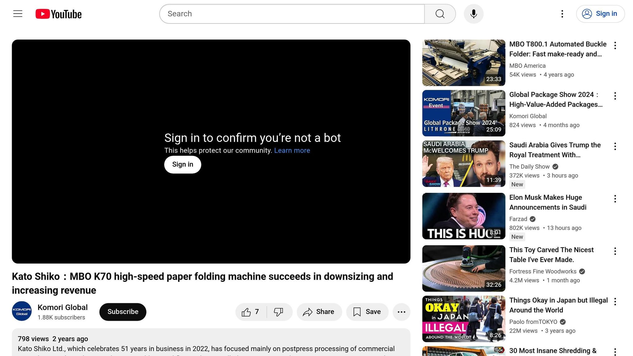Screen dimensions: 633x356
Task: Open the hamburger guide menu
Action: click(x=18, y=14)
